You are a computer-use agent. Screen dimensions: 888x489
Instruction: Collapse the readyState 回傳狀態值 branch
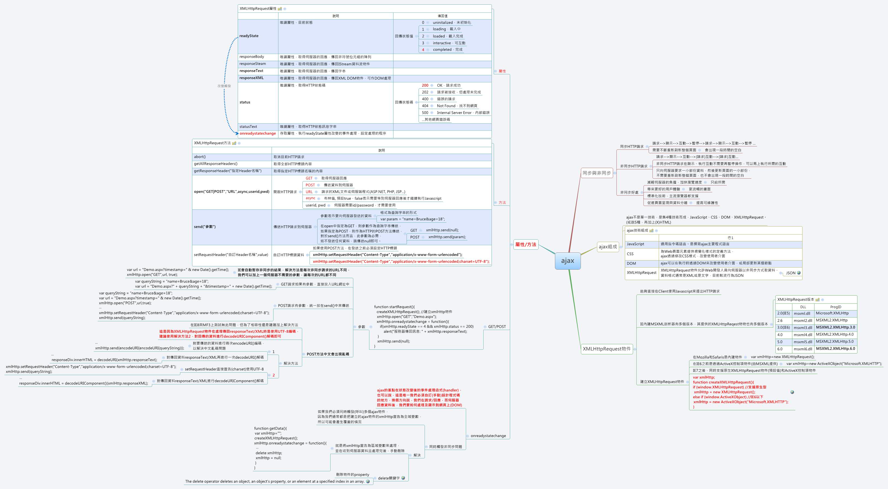tap(416, 36)
